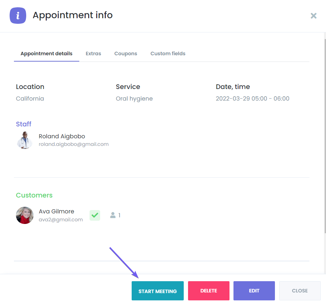Switch to the Extras tab
The image size is (326, 306).
(x=93, y=53)
